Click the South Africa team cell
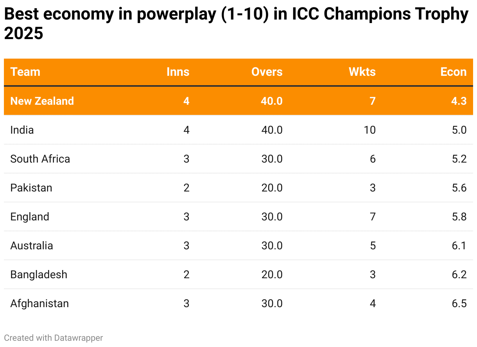 40,159
